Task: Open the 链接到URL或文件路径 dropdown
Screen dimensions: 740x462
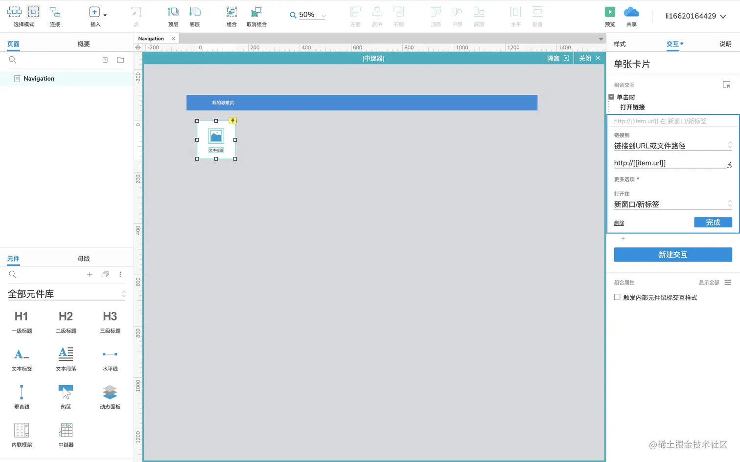Action: pyautogui.click(x=673, y=146)
